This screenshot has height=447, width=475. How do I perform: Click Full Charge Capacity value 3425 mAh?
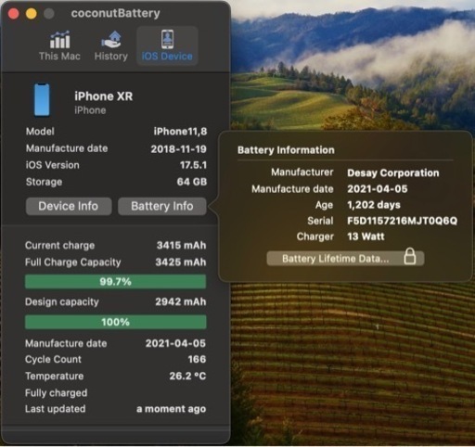click(181, 262)
